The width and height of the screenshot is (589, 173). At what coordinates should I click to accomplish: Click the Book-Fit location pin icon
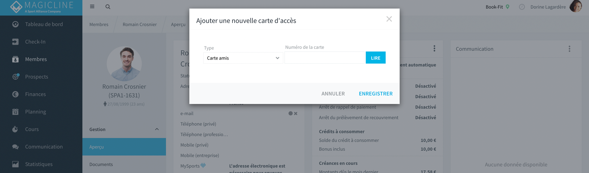(508, 7)
